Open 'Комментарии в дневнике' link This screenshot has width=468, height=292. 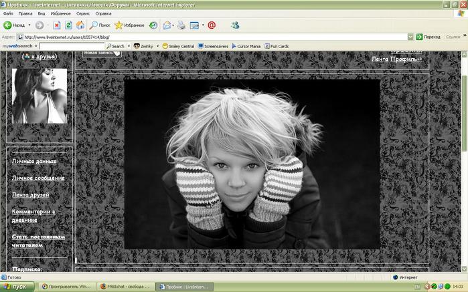click(33, 216)
